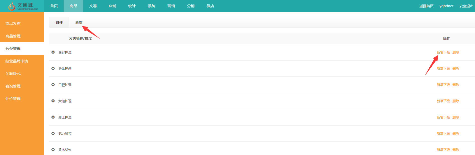Click 删除 for 面部护理
This screenshot has width=475, height=155.
(456, 52)
